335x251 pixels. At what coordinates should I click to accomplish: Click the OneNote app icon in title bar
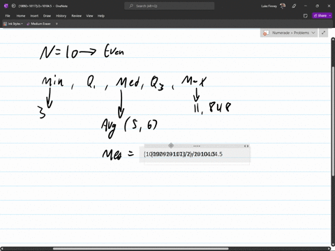(6, 6)
